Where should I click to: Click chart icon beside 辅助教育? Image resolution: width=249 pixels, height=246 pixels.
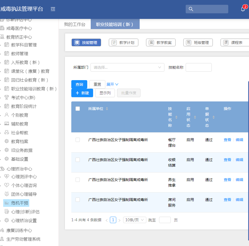(x=6, y=124)
